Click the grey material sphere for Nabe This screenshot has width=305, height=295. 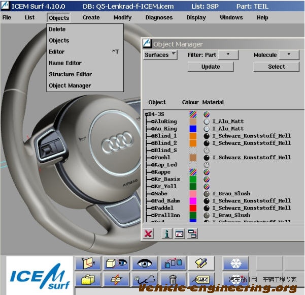point(207,194)
